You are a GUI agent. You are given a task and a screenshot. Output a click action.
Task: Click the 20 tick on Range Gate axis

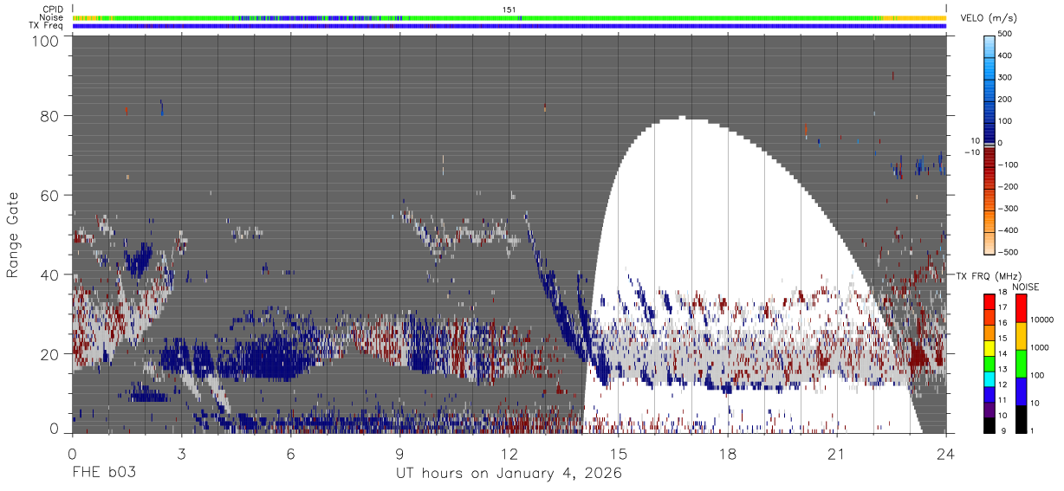tap(49, 354)
